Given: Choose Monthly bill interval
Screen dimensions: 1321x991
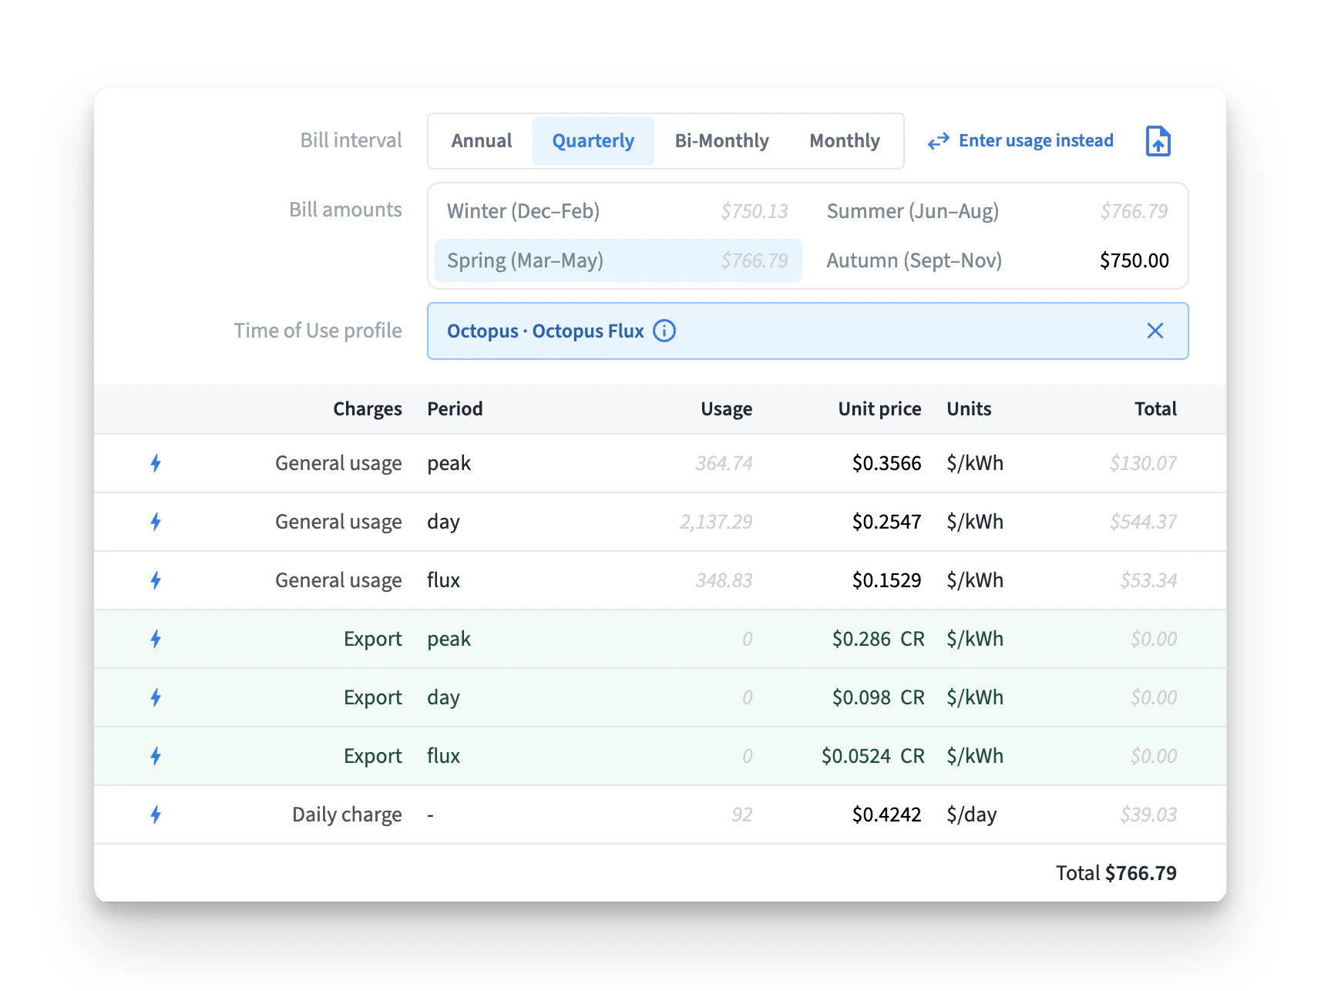Looking at the screenshot, I should coord(845,141).
